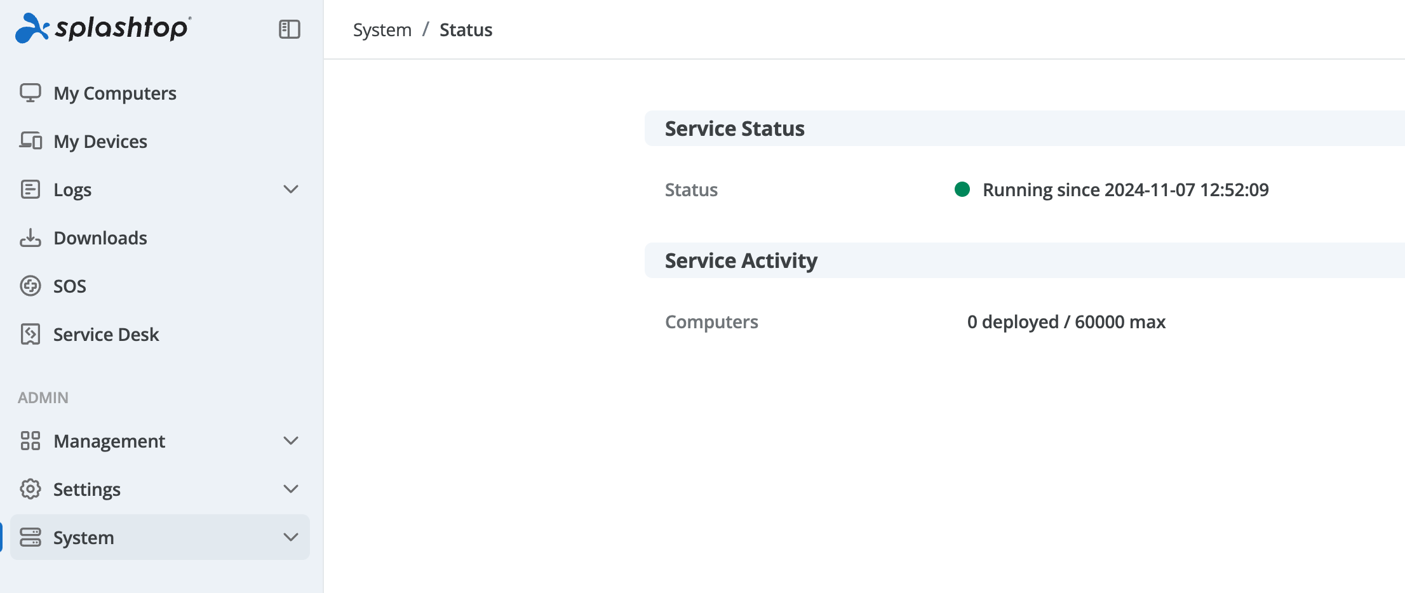Click the Management grid icon
This screenshot has width=1405, height=593.
[30, 441]
